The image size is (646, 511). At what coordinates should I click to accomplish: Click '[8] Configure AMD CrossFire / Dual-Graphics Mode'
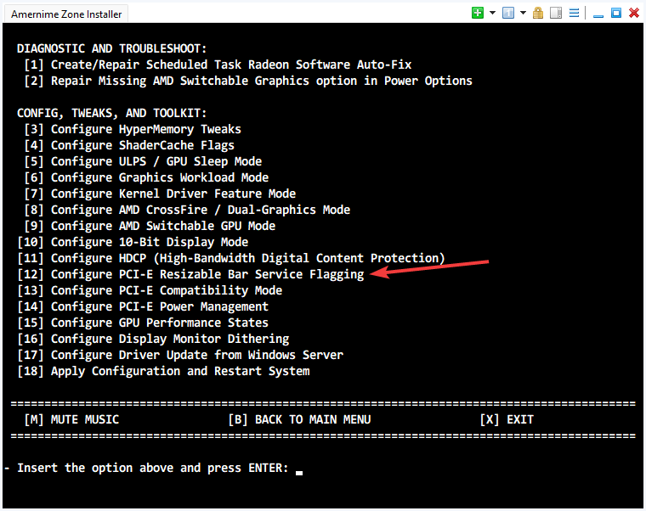(x=187, y=210)
